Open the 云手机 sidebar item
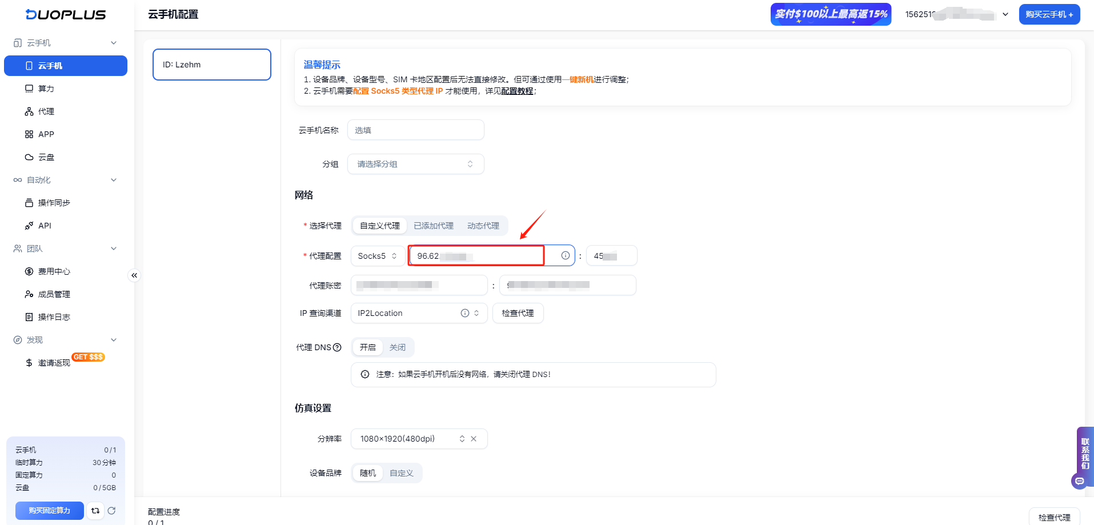1094x525 pixels. pos(66,66)
